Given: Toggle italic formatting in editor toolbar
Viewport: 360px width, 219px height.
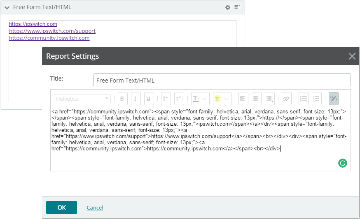Looking at the screenshot, I should 136,99.
